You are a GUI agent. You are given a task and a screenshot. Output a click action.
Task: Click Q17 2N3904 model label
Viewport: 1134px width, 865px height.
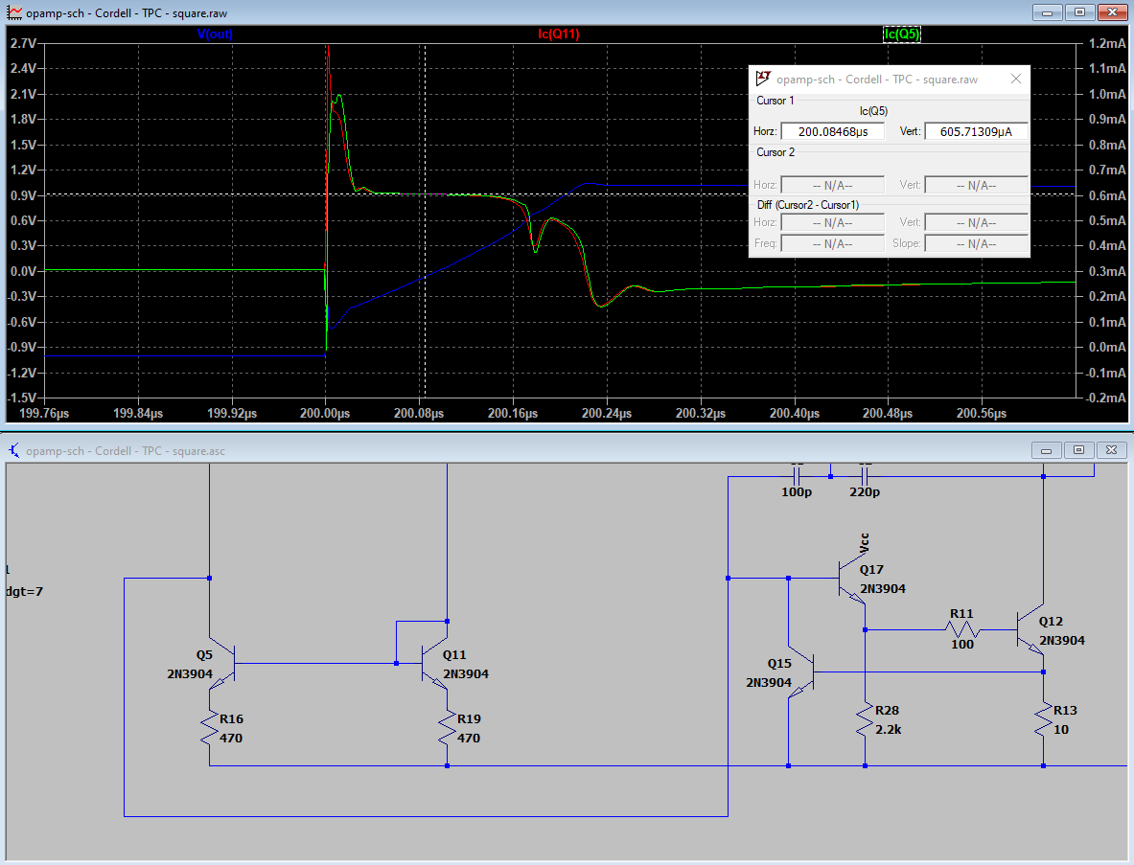point(882,588)
